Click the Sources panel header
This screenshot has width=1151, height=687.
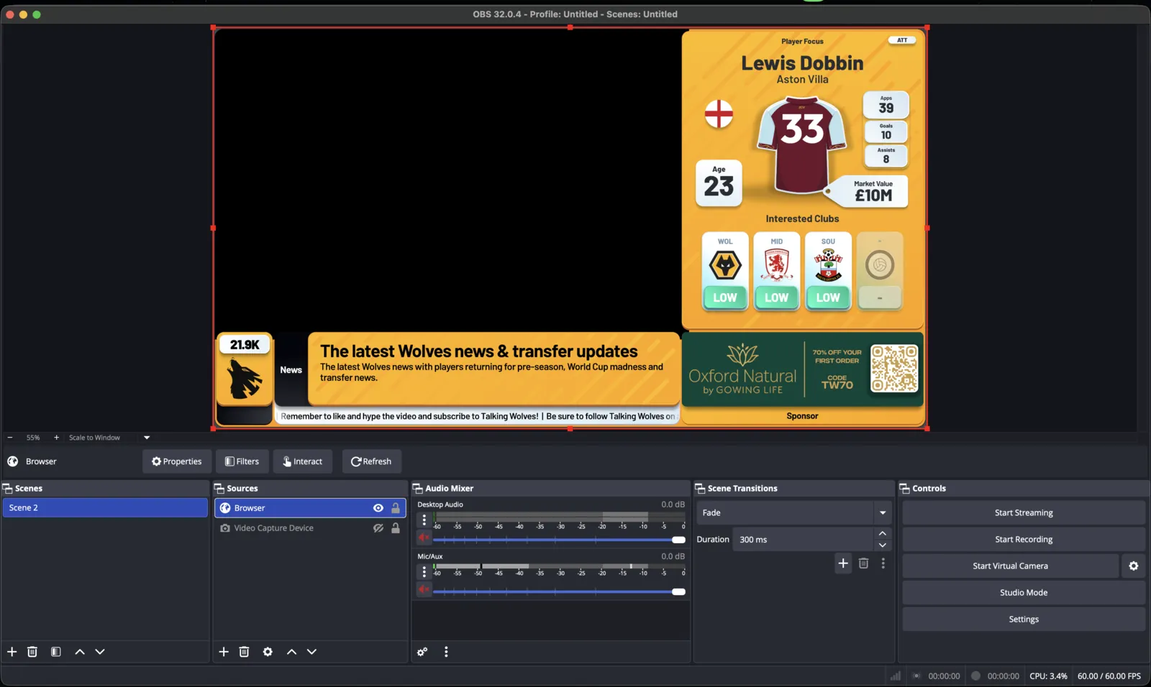coord(310,489)
